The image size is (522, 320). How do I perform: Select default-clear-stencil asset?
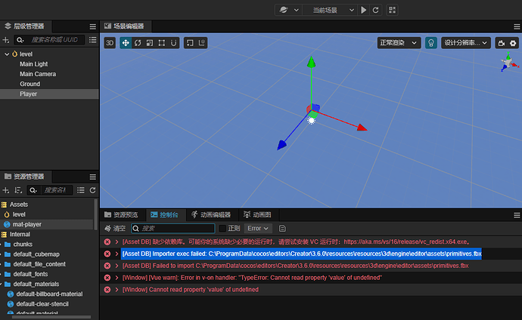coord(42,304)
